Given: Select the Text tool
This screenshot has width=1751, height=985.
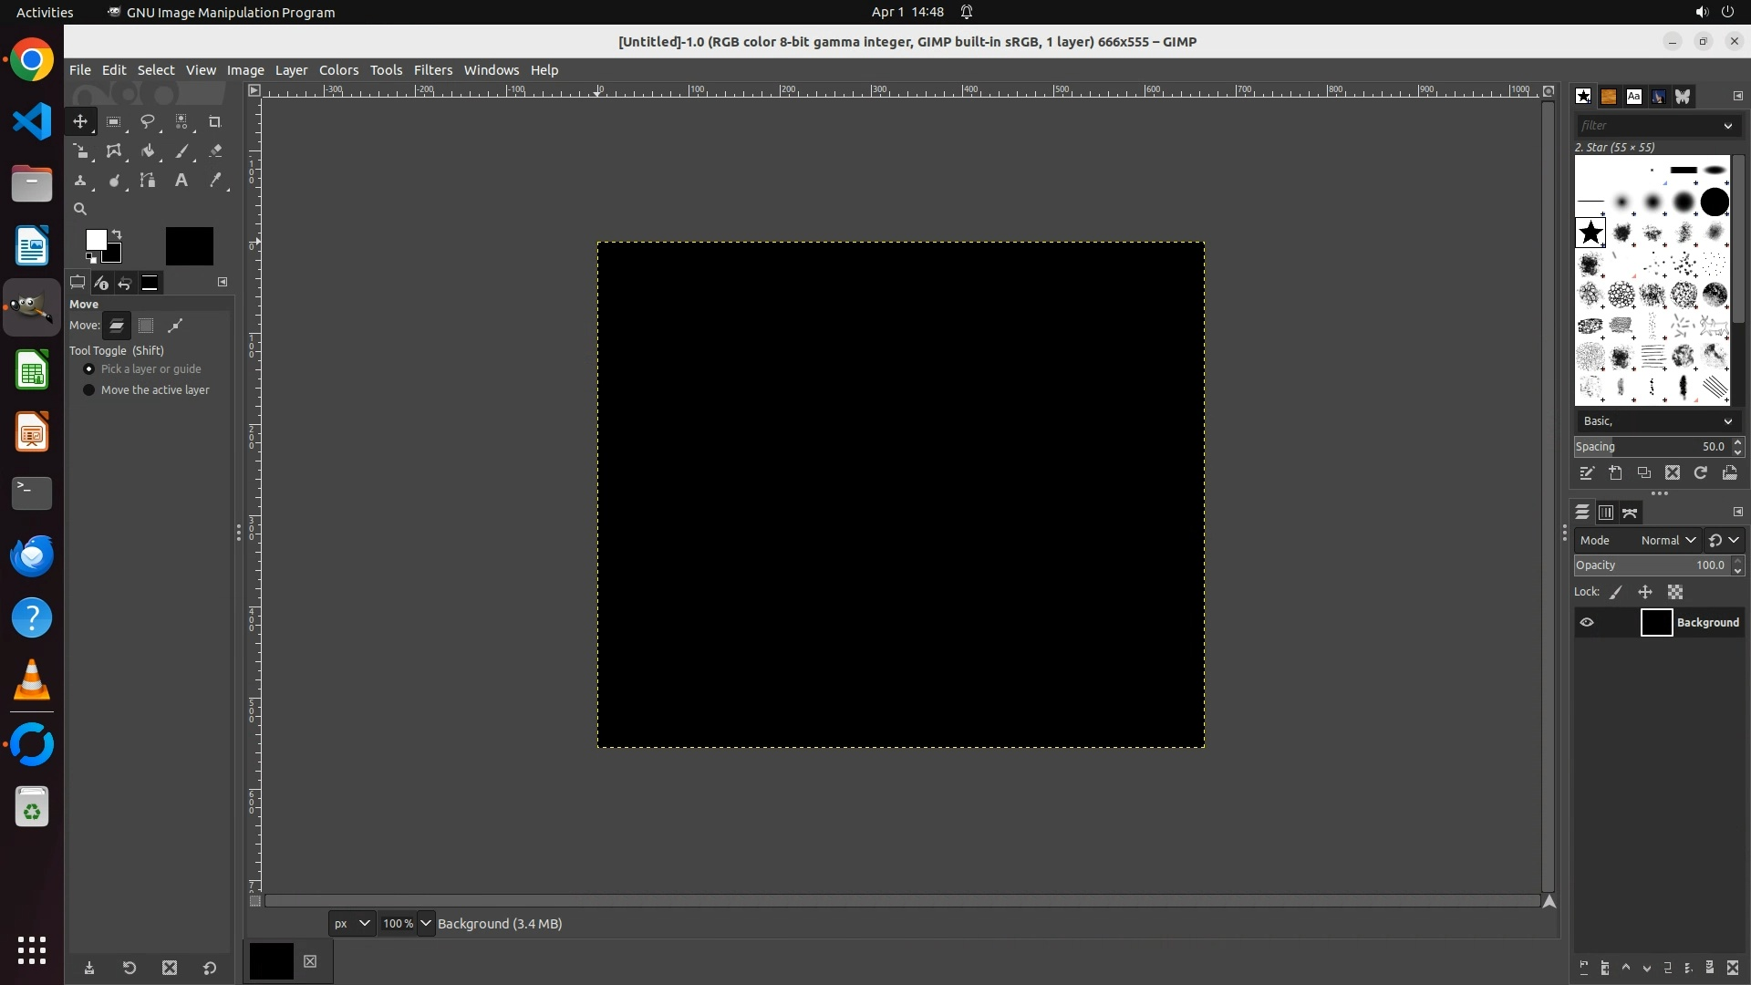Looking at the screenshot, I should point(181,181).
